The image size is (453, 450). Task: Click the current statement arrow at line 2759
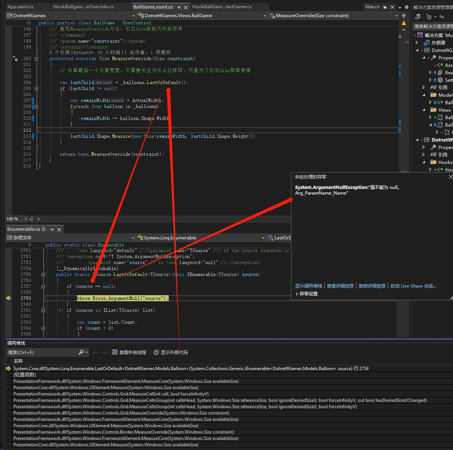(x=9, y=298)
